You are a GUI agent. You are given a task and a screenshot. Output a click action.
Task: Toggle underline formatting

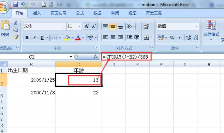point(42,38)
